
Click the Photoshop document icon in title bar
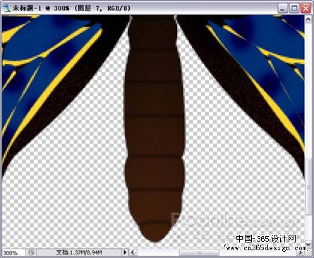click(7, 8)
